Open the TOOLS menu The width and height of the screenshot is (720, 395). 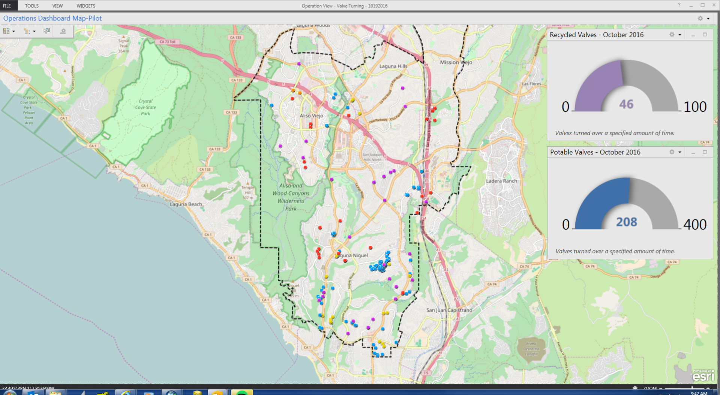32,6
